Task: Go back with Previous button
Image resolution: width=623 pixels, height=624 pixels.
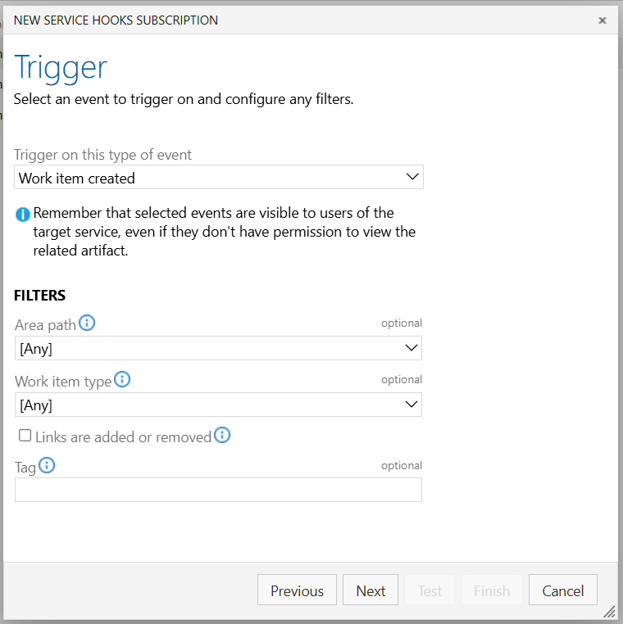Action: coord(298,590)
